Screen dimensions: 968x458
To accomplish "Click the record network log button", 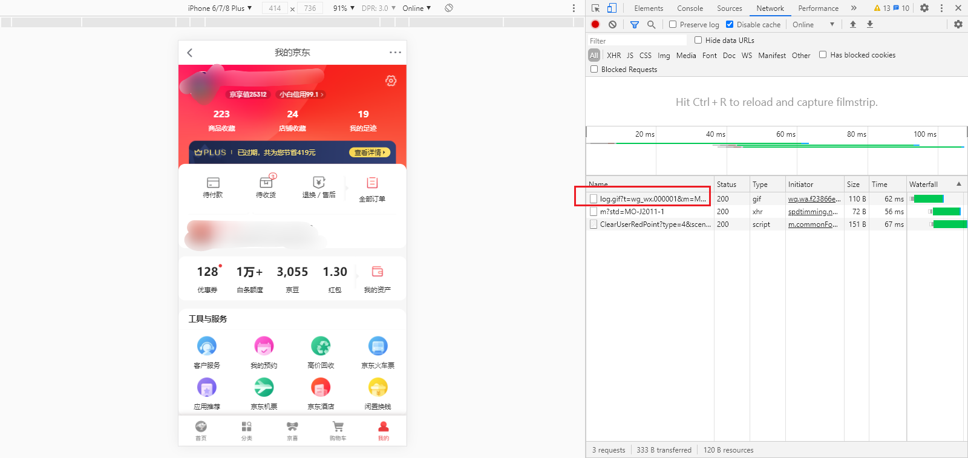I will [595, 25].
